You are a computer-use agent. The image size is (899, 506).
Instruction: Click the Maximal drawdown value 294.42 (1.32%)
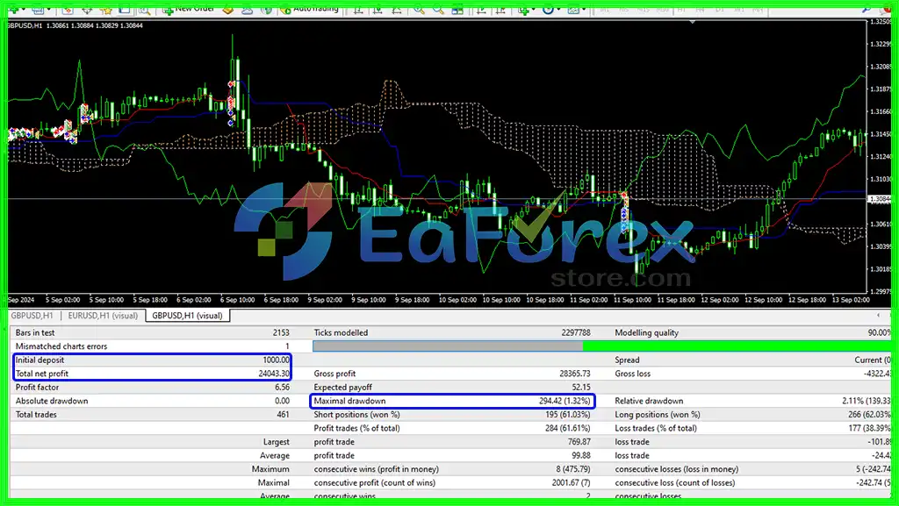pos(565,402)
